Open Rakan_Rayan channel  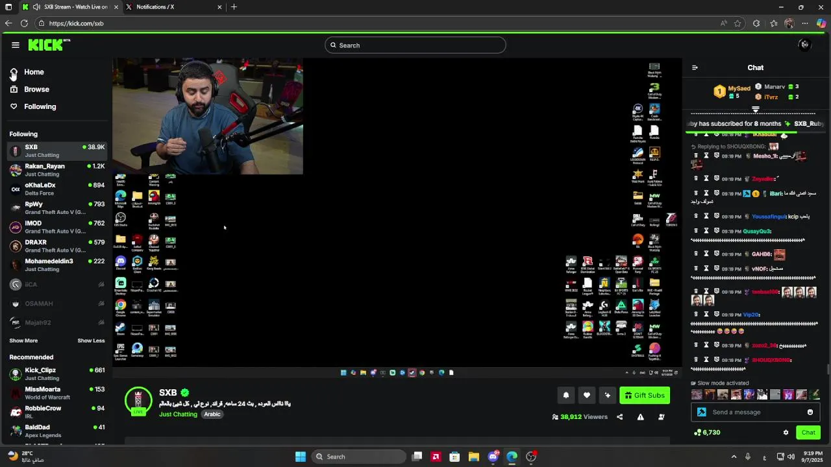pos(57,170)
